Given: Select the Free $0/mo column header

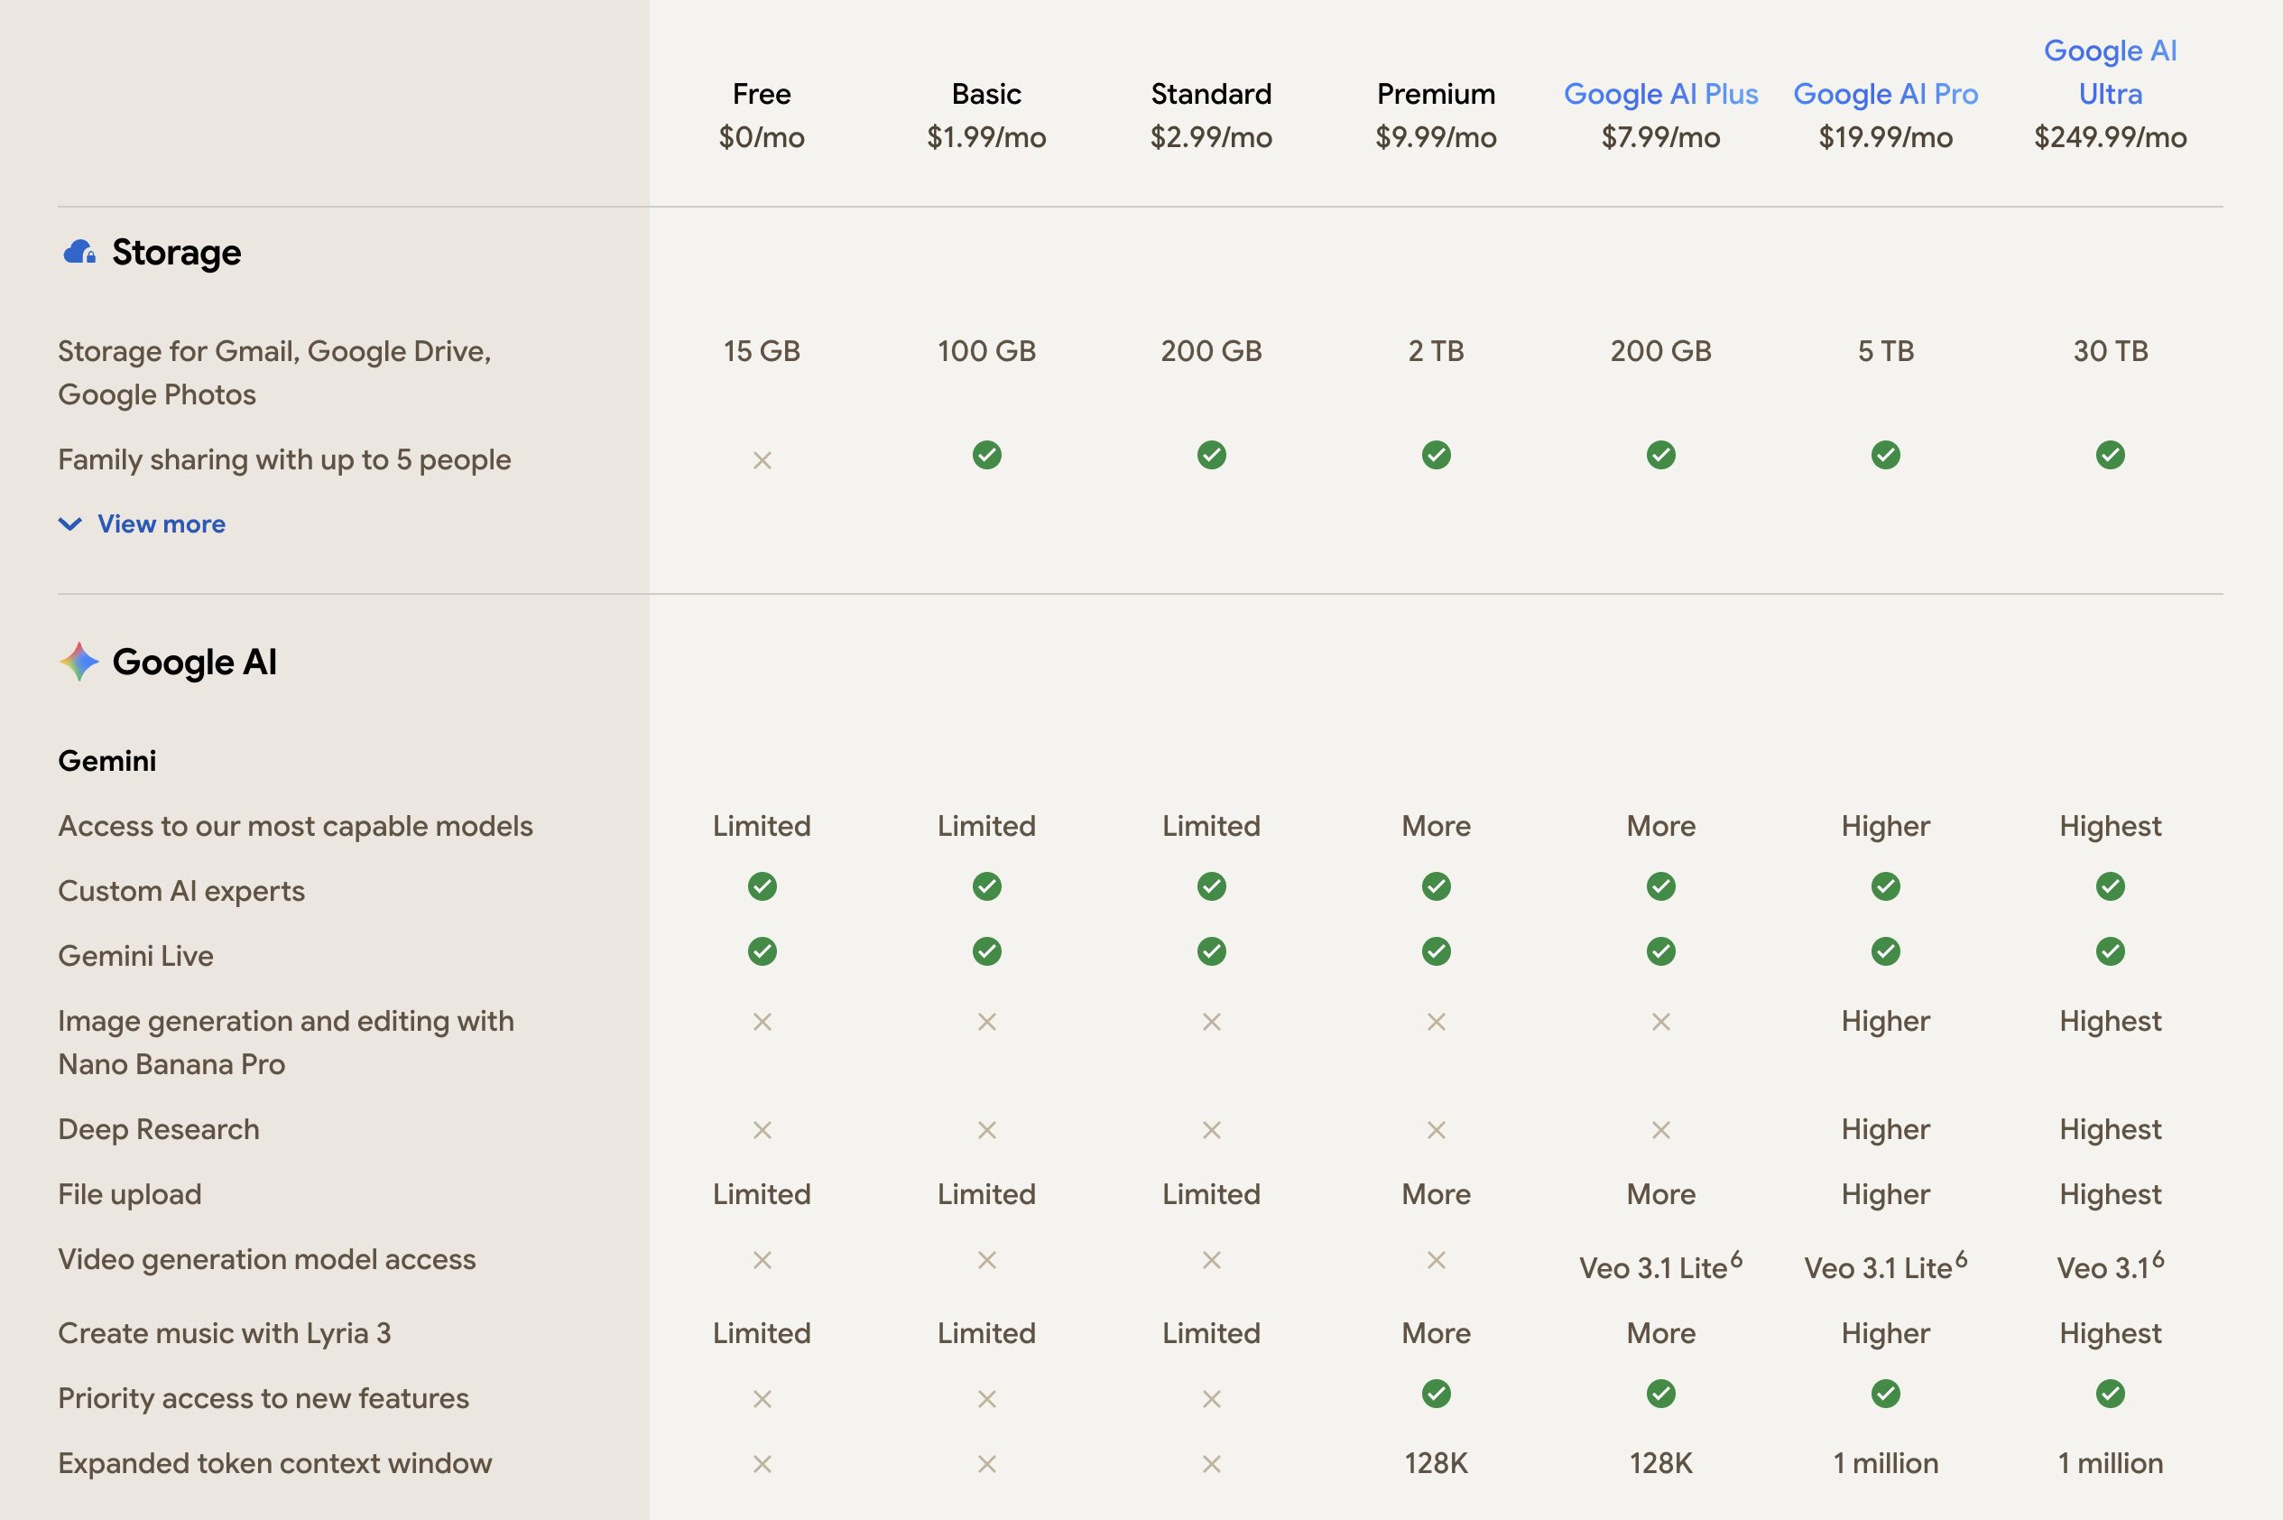Looking at the screenshot, I should pyautogui.click(x=762, y=116).
